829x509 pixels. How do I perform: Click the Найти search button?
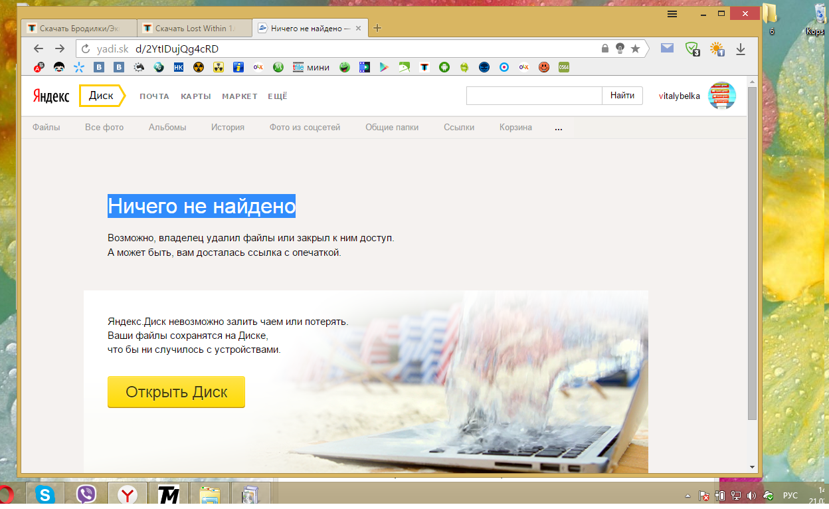point(622,96)
